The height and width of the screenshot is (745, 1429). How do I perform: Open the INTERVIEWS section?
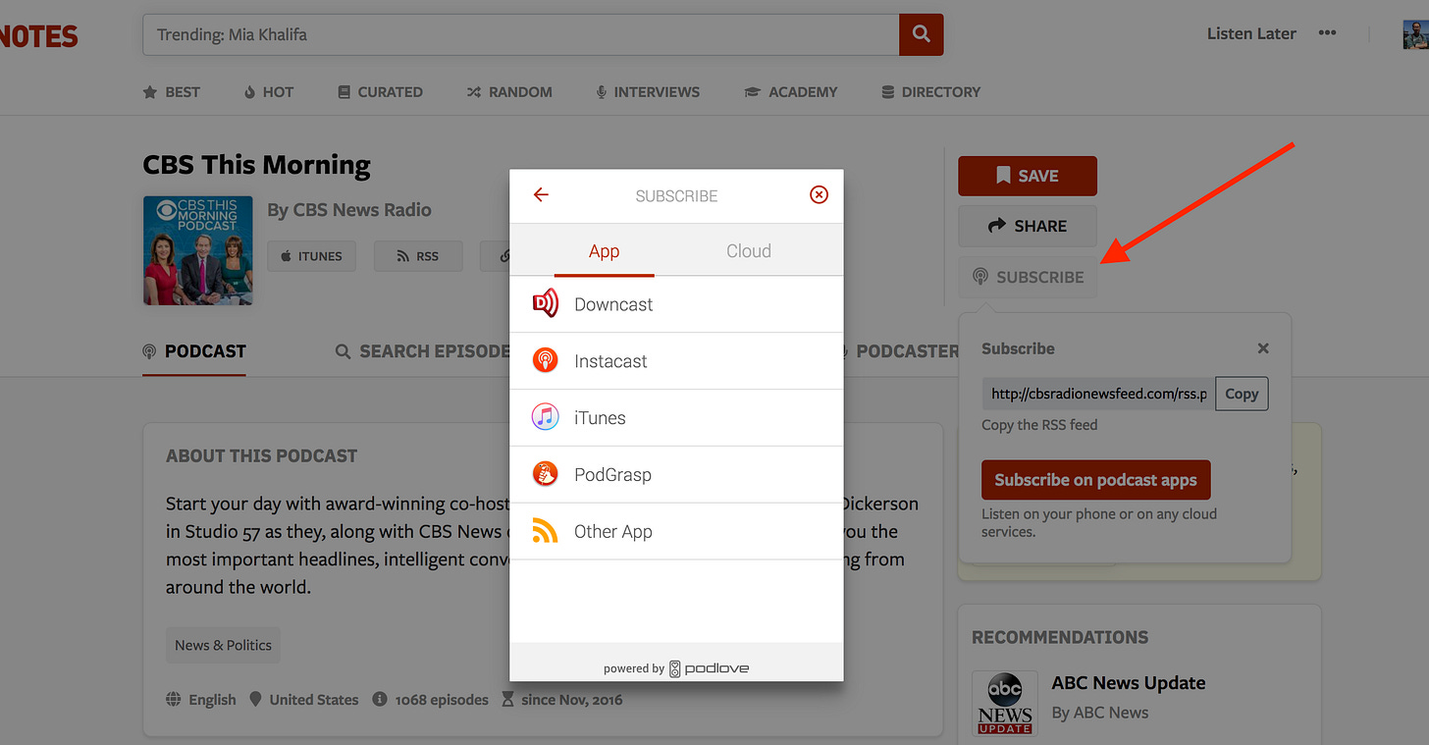click(648, 91)
